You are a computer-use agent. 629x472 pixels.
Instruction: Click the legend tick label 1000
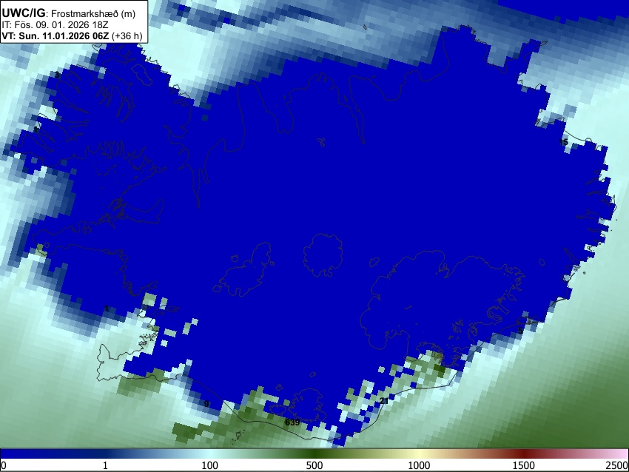(x=419, y=465)
